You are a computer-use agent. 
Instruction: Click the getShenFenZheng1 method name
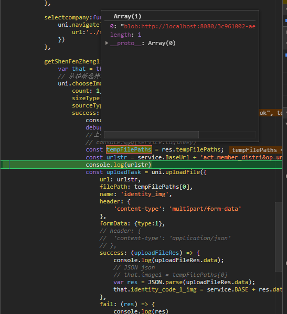pos(72,61)
